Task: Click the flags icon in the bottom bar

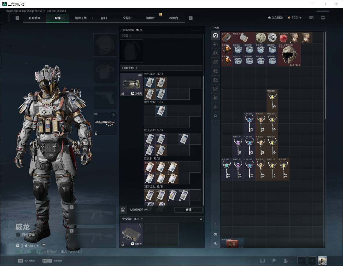Action: pyautogui.click(x=274, y=261)
